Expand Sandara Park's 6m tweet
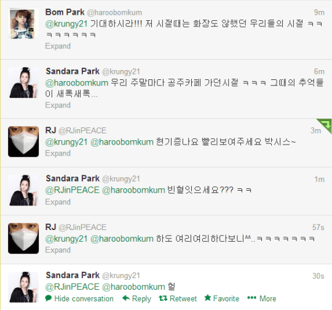Viewport: 332px width, 310px height. (58, 105)
